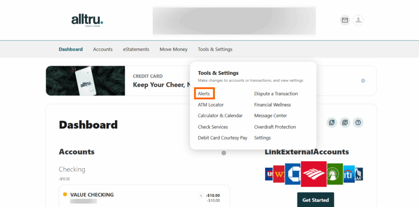
Task: Go to Message Center
Action: pos(270,116)
